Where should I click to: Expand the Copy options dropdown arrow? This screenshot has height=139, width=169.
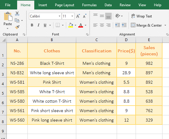(x=22, y=20)
